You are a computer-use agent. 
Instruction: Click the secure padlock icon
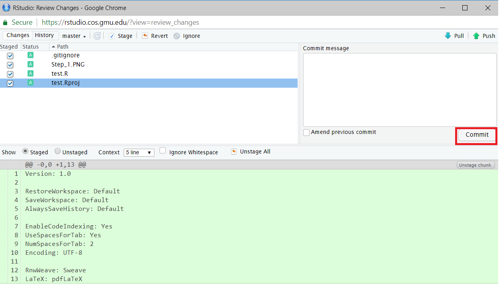click(5, 22)
